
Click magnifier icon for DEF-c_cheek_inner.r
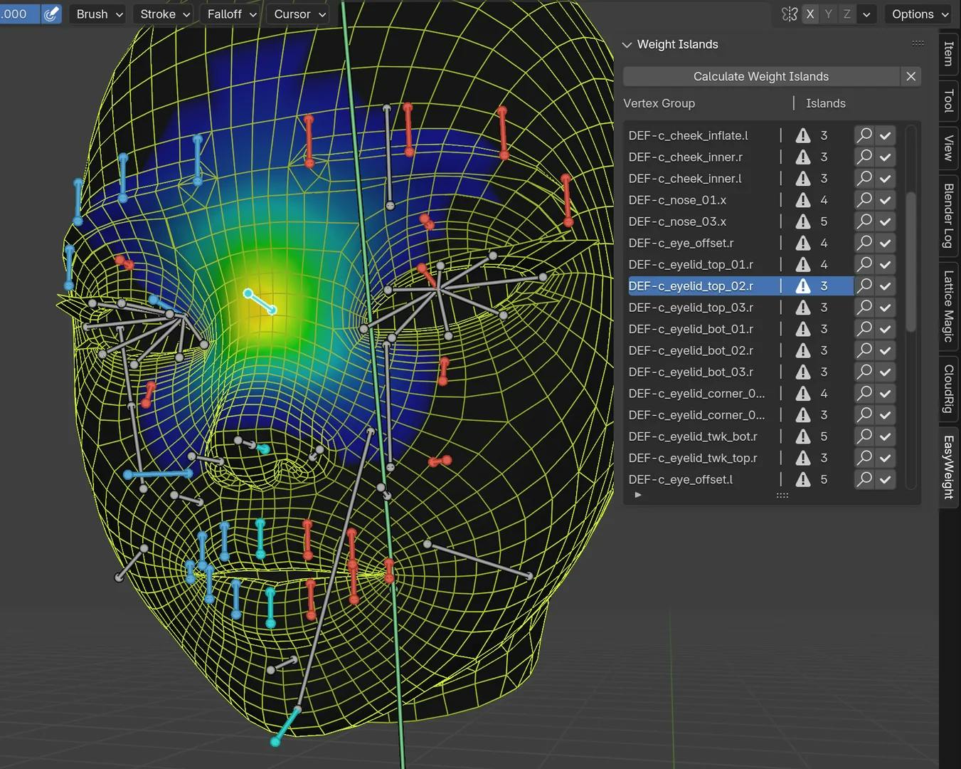tap(864, 157)
